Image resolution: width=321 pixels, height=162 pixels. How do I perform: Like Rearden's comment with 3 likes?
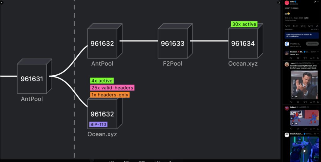pyautogui.click(x=305, y=58)
